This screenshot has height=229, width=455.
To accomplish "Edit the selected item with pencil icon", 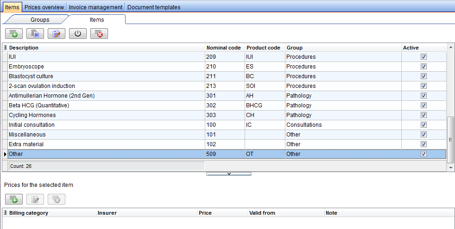I will pyautogui.click(x=57, y=34).
